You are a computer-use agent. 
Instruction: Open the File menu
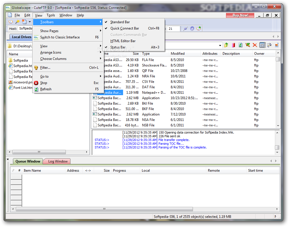coord(17,15)
